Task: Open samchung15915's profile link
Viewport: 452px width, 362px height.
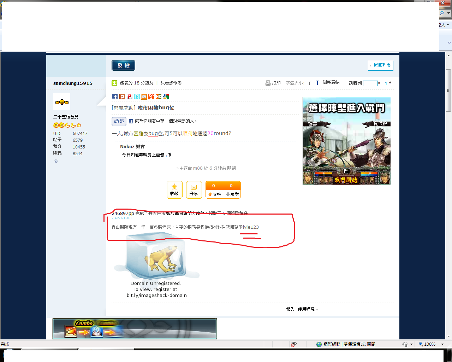Action: 73,83
